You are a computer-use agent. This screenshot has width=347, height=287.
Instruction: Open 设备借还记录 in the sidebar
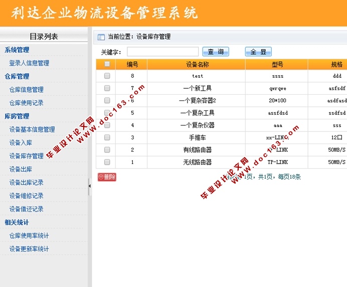[27, 209]
